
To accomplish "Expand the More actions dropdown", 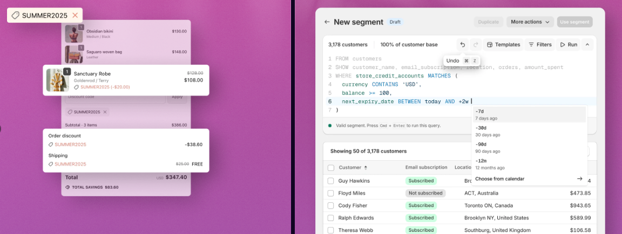I will coord(531,22).
